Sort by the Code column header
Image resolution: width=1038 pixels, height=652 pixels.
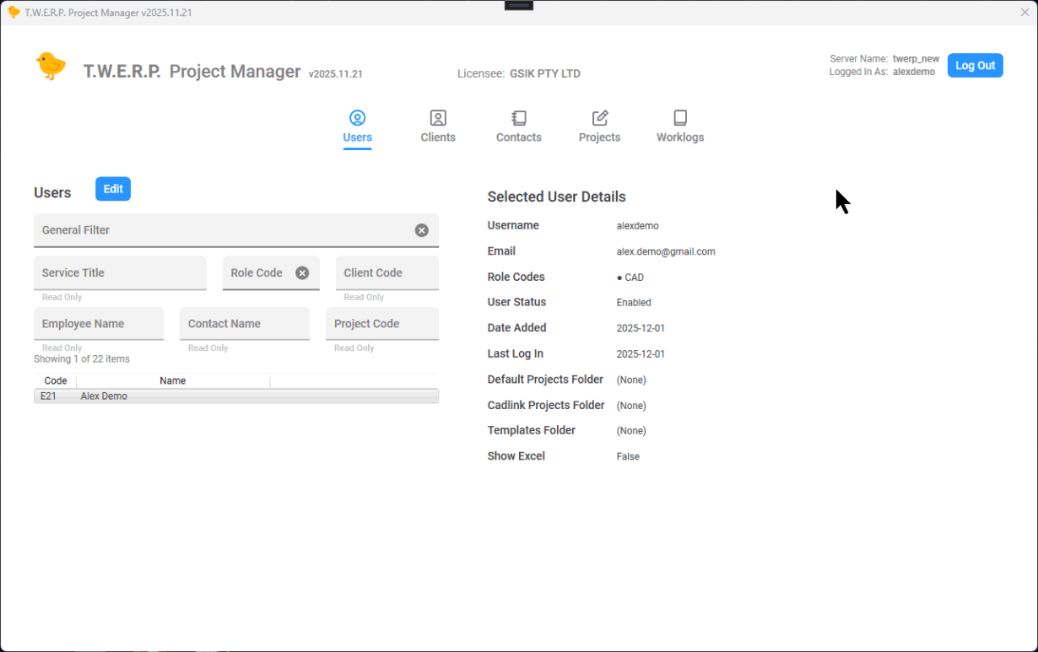point(56,380)
